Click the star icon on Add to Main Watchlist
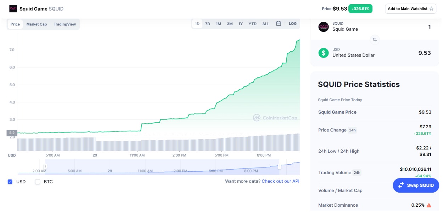 pyautogui.click(x=431, y=9)
